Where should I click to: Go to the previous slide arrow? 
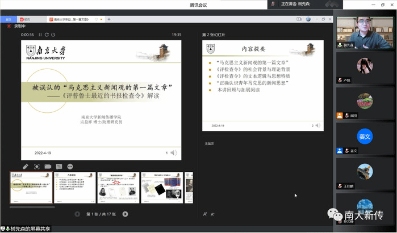77,214
